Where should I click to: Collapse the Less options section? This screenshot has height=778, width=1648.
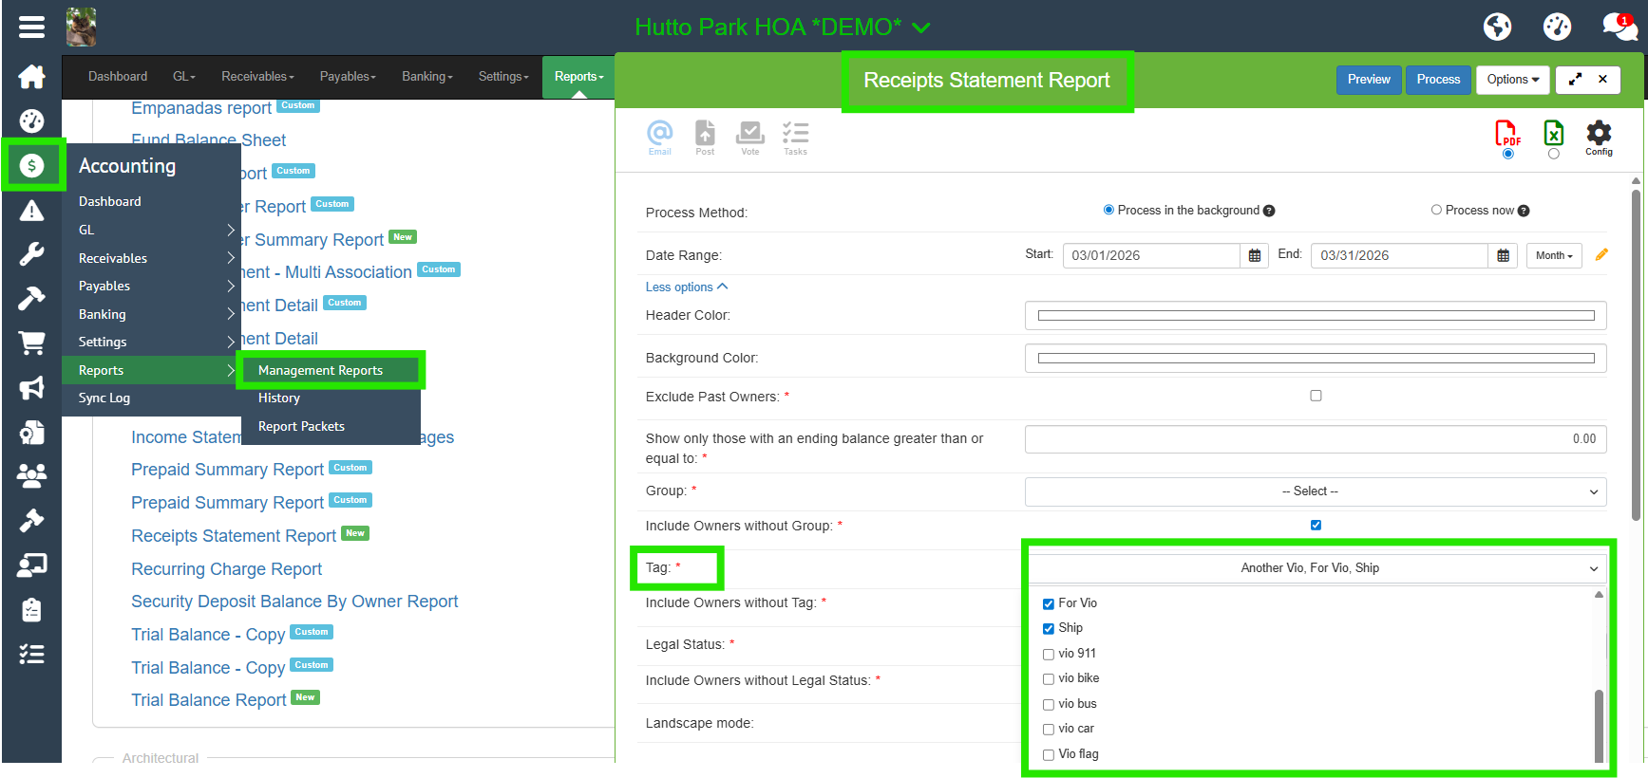pyautogui.click(x=686, y=287)
